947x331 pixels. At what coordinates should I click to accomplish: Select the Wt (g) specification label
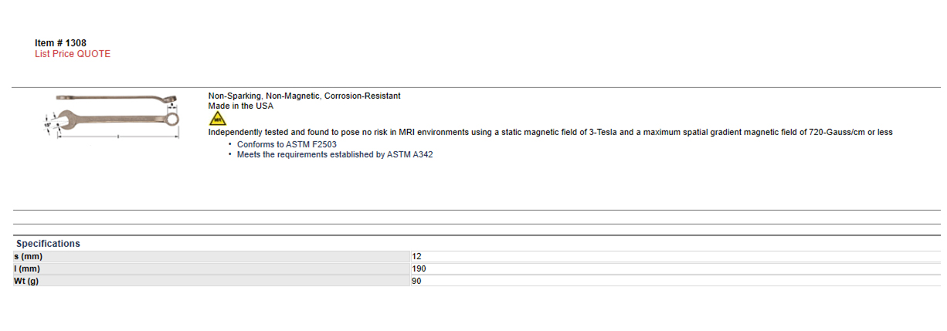[26, 281]
